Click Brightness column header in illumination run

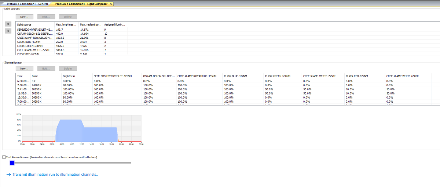coord(77,76)
